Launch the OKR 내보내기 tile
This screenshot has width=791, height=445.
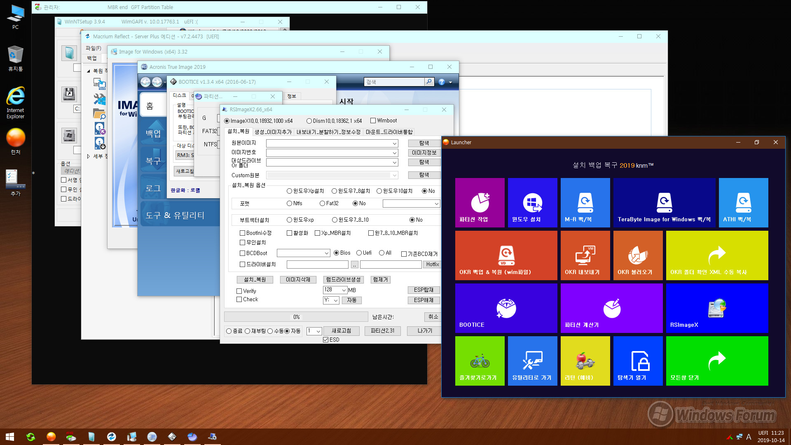pos(585,255)
